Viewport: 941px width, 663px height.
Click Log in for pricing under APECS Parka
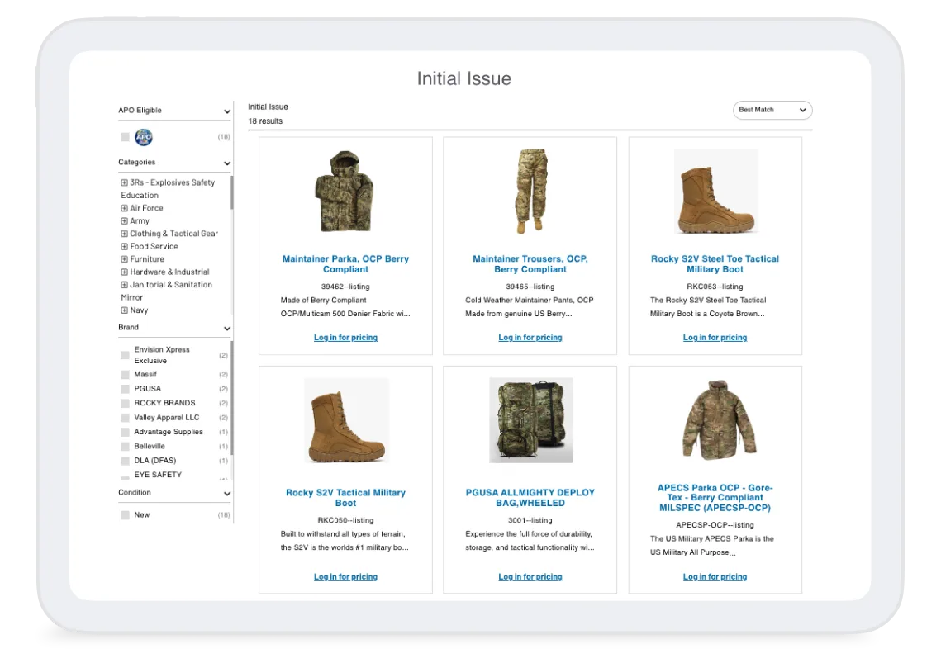click(x=715, y=576)
